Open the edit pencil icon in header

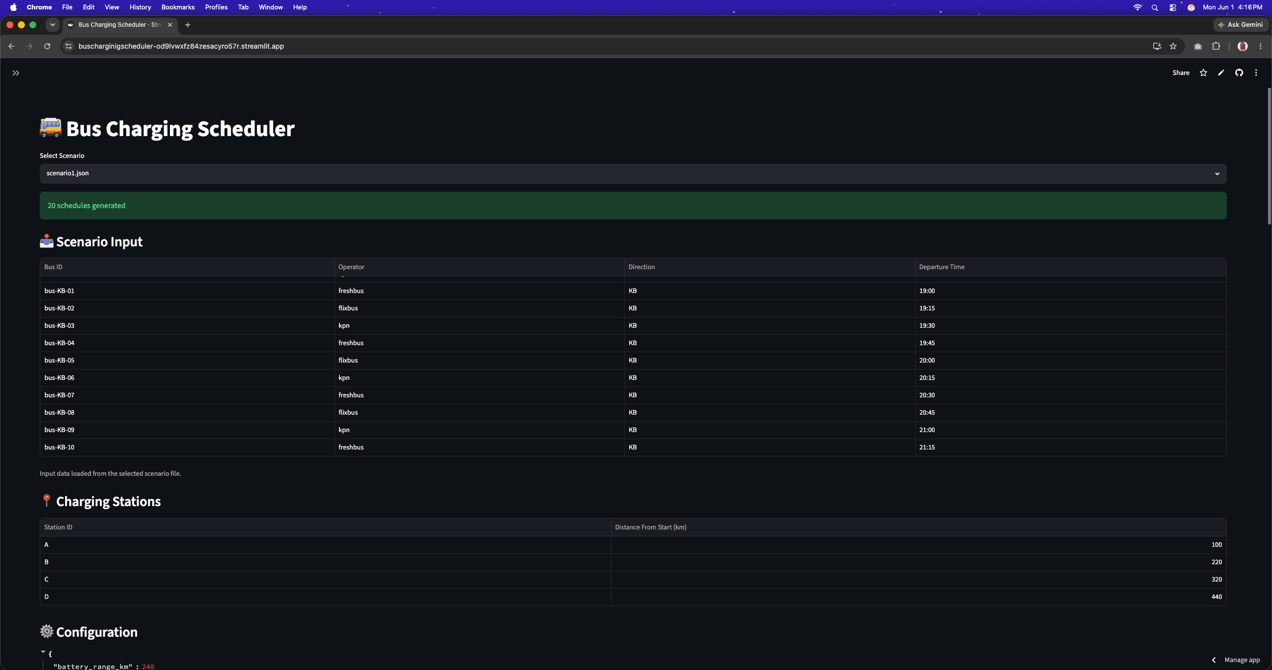(x=1221, y=73)
